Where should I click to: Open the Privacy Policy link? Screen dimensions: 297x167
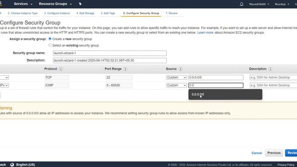click(x=286, y=165)
